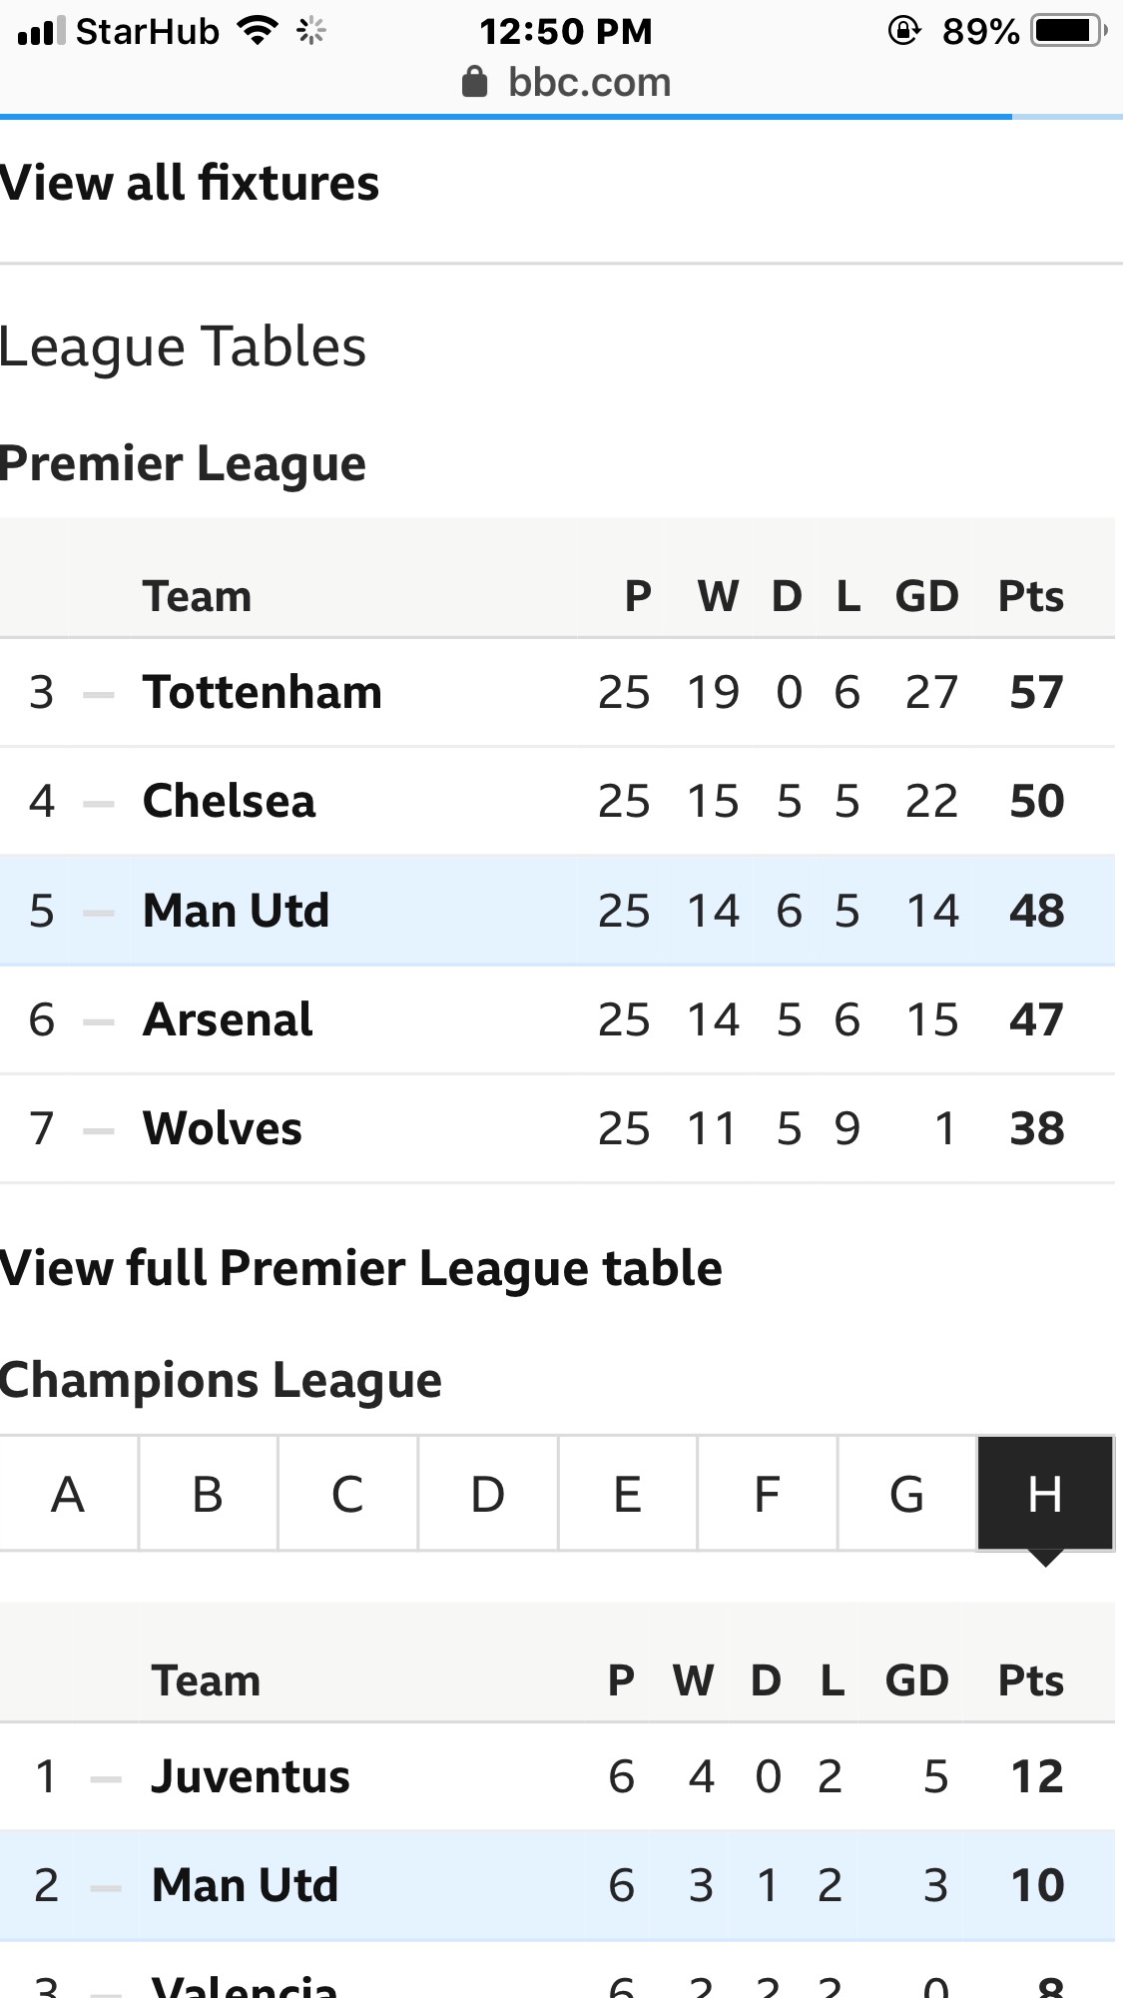
Task: Tap the cellular signal bars icon
Action: point(41,31)
